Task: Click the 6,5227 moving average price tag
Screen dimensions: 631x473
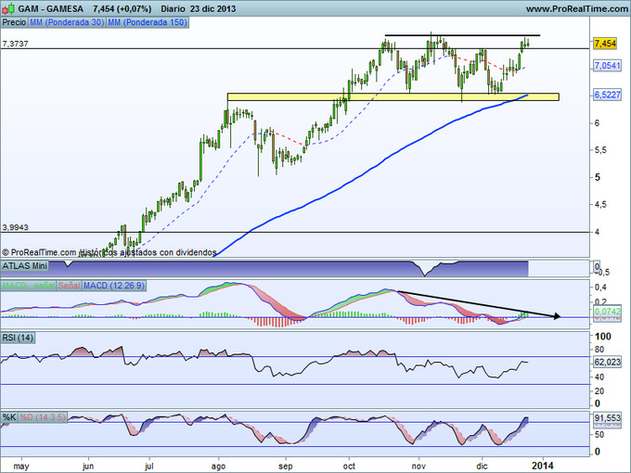Action: (x=606, y=95)
